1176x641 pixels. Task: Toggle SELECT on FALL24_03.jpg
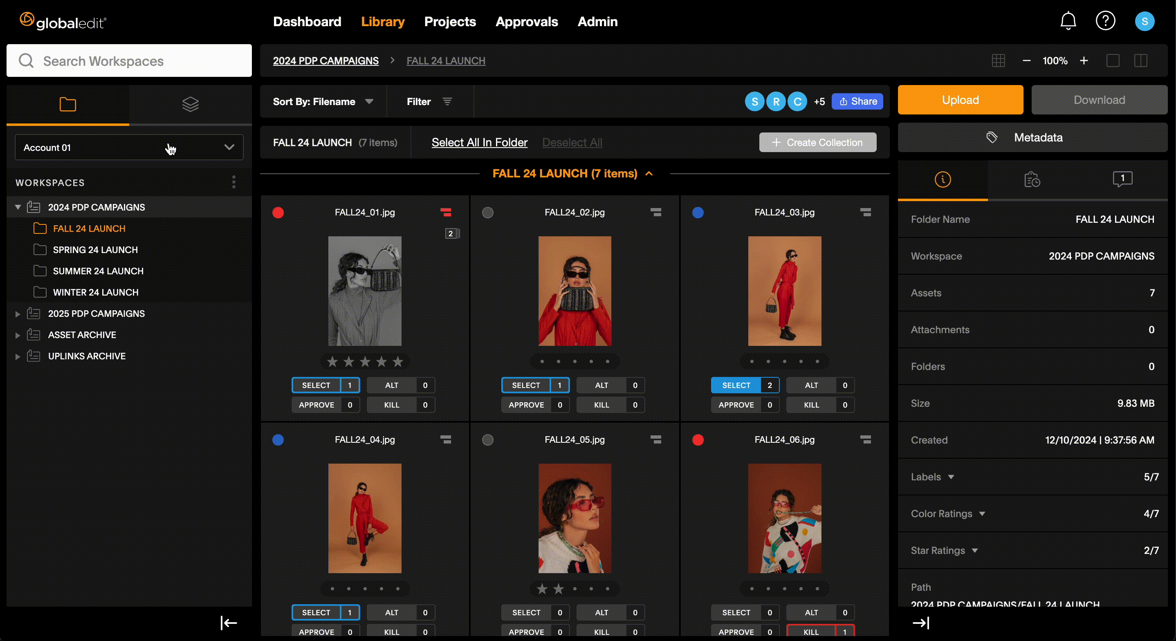point(745,385)
